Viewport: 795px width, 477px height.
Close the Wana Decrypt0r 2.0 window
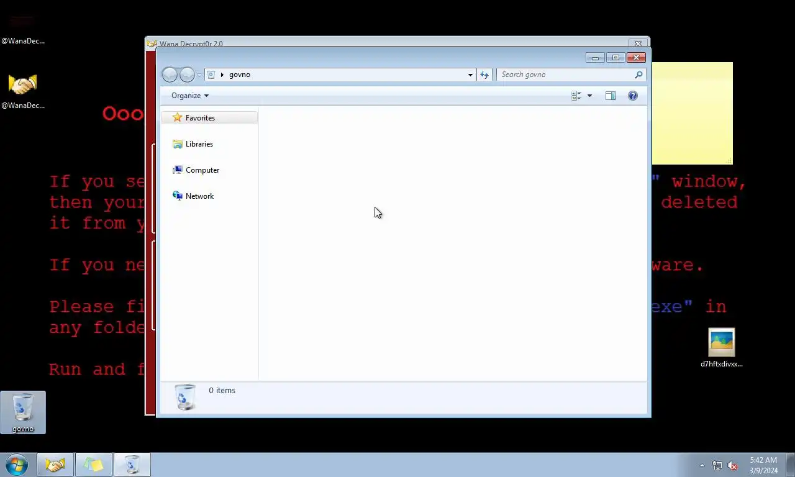pos(638,43)
